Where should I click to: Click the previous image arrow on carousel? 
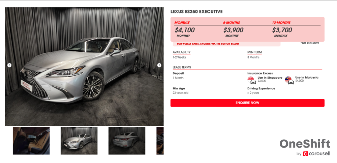(x=9, y=65)
